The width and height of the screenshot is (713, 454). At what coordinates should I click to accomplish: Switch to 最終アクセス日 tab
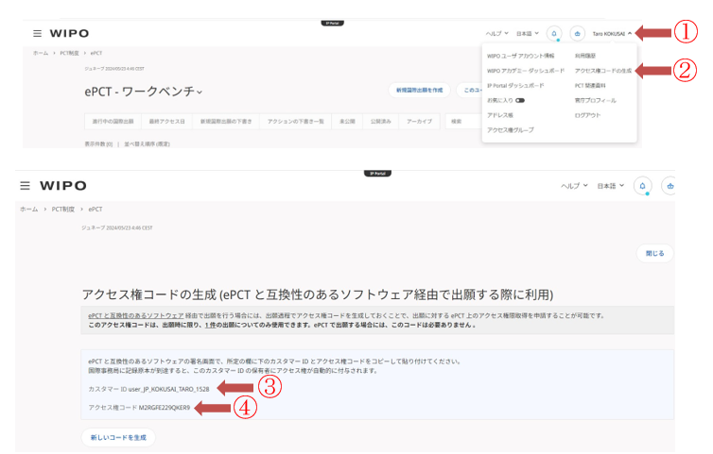pyautogui.click(x=166, y=122)
